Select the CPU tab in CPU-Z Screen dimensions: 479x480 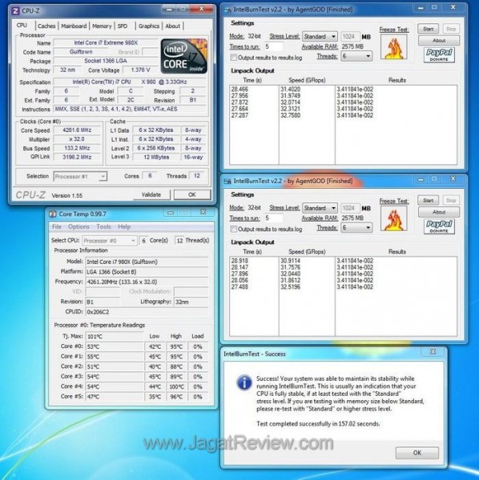22,25
